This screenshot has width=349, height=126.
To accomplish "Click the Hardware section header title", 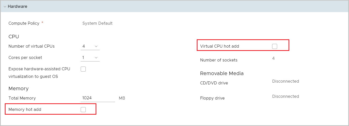I will coord(17,7).
